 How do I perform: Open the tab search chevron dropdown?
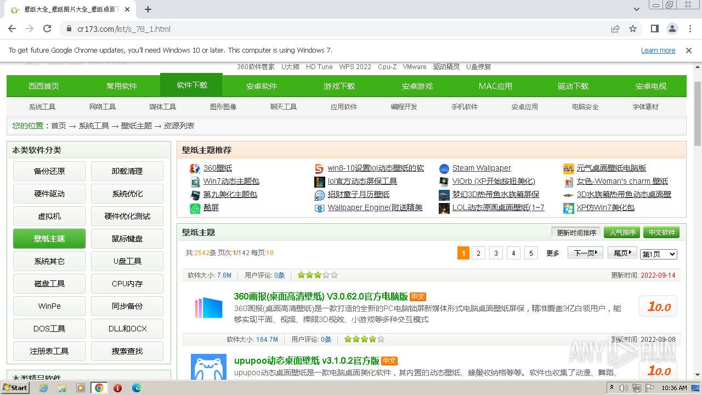[x=637, y=9]
